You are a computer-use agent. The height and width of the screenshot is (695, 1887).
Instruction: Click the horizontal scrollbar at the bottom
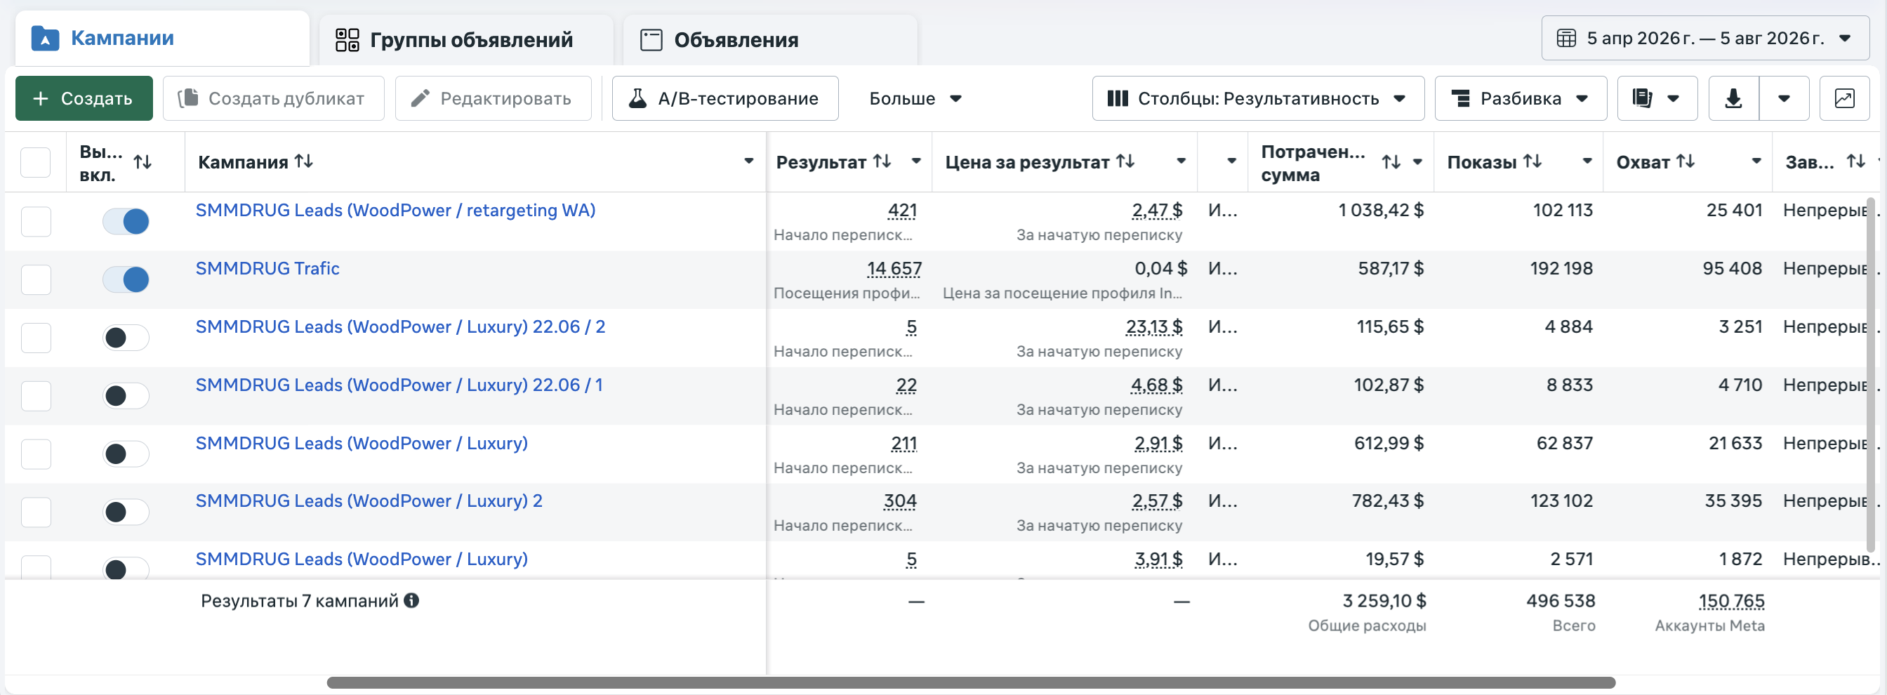[971, 682]
